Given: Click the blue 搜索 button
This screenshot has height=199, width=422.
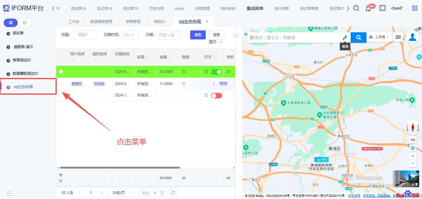Looking at the screenshot, I should click(x=198, y=35).
